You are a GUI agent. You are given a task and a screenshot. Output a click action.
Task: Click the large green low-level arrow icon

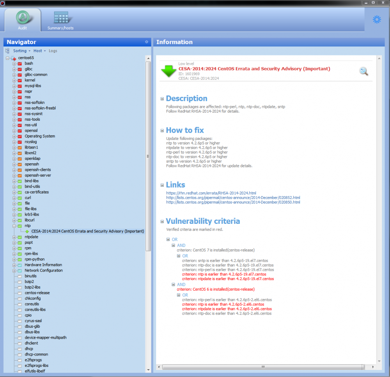[168, 71]
